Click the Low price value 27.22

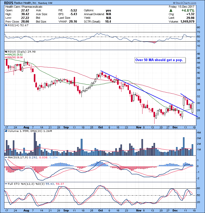[25, 18]
